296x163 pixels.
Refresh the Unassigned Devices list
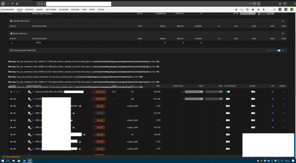283,50
